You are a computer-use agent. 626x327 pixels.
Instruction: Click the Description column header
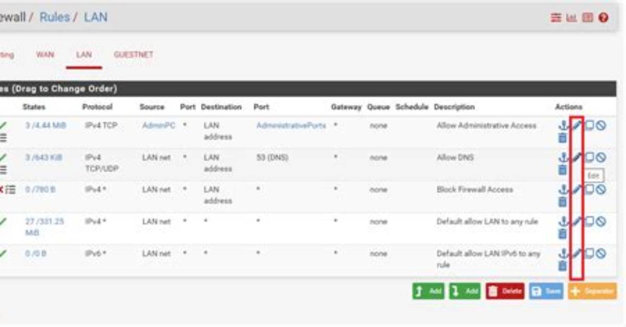(x=454, y=107)
